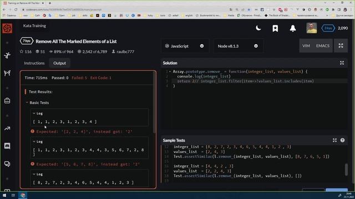
Task: Open 'The Book of Shaders' bookmark
Action: click(x=277, y=15)
